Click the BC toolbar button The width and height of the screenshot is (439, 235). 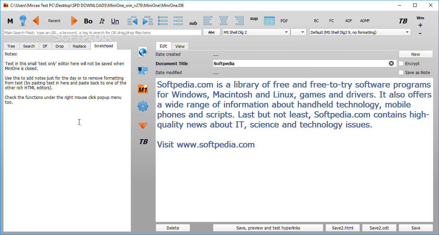coord(316,21)
